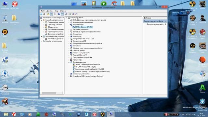Click the green play icon behind the window
Image resolution: width=208 pixels, height=117 pixels.
[104, 3]
